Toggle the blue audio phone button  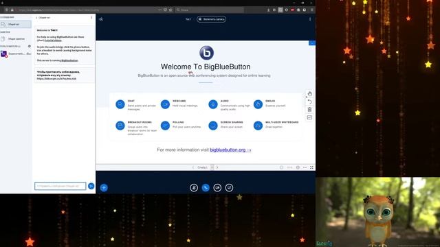[206, 187]
